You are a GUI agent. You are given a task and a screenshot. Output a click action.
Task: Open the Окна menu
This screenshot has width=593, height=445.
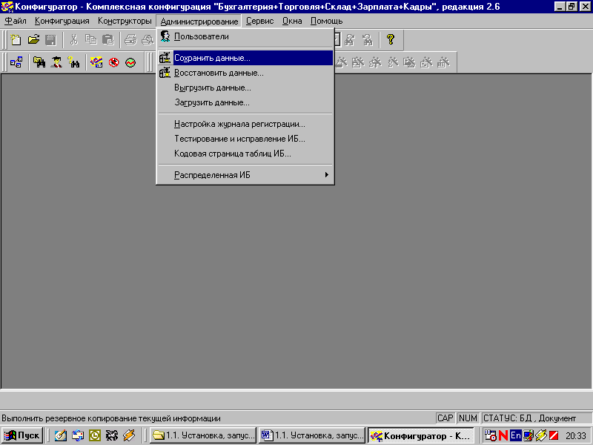(292, 22)
